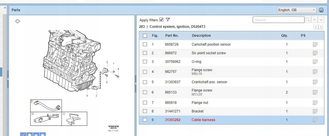The image size is (329, 136).
Task: Click callout number 4 on engine diagram
Action: [87, 96]
